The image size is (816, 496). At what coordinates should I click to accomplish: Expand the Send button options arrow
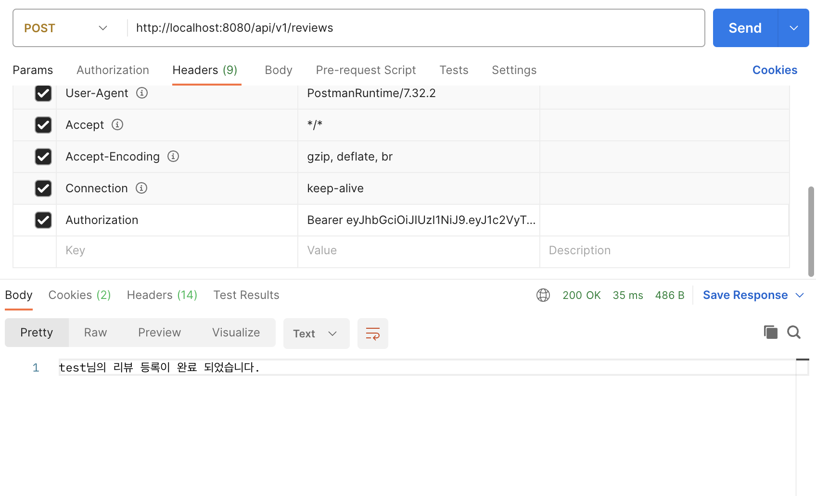tap(794, 28)
